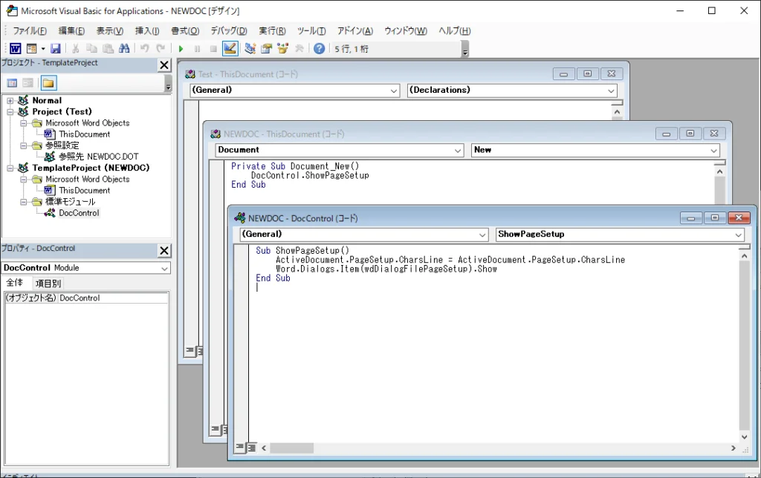This screenshot has height=478, width=761.
Task: Open the ファイル(F) menu
Action: [x=30, y=31]
